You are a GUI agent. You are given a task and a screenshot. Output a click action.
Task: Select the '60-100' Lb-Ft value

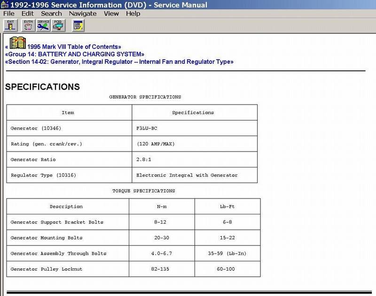(x=226, y=269)
